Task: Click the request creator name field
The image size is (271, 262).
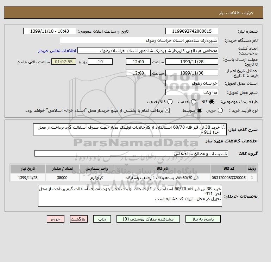Action: (x=148, y=51)
